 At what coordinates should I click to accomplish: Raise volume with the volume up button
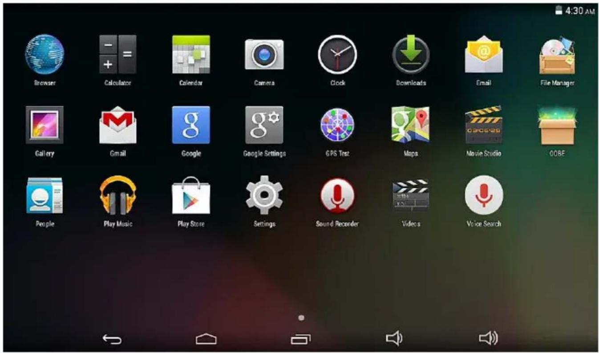[x=489, y=339]
